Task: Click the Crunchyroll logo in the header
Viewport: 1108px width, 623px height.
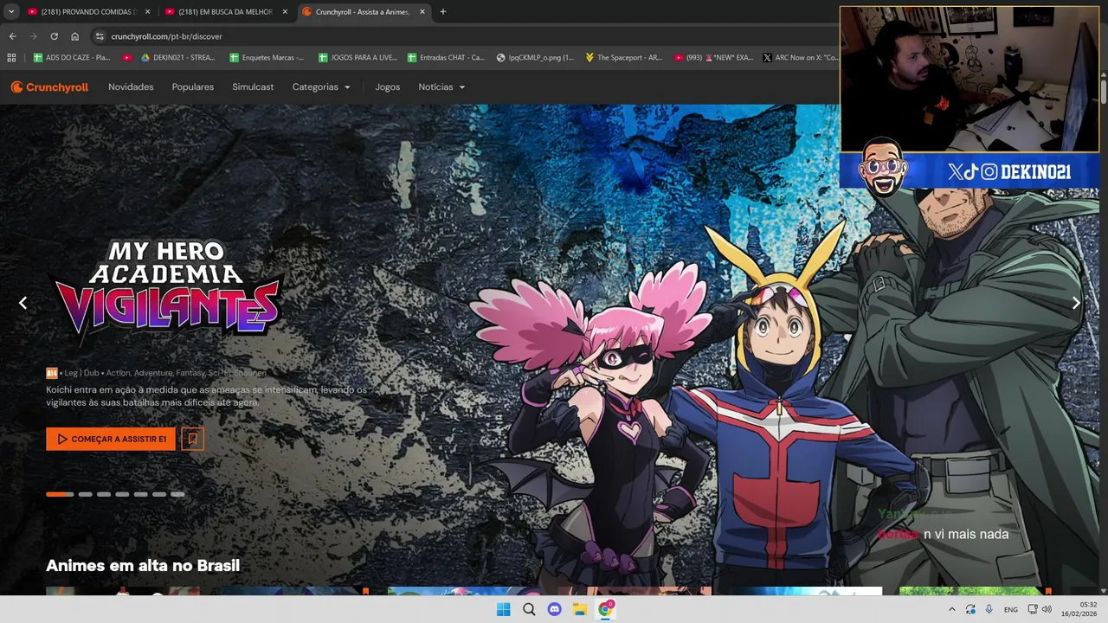Action: pyautogui.click(x=49, y=87)
